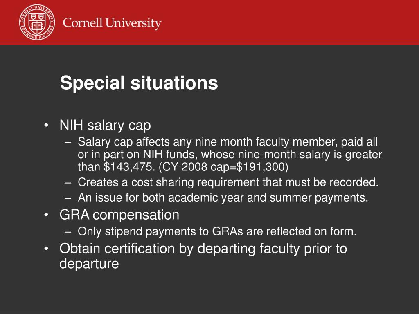This screenshot has width=419, height=314.
Task: Click the dash before Creates a cost sharing
Action: (x=68, y=183)
